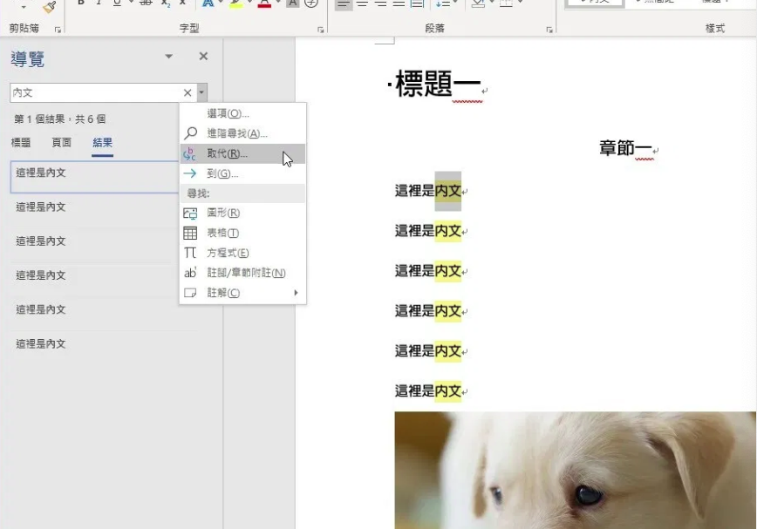757x529 pixels.
Task: Find 表格(T) tables in document
Action: 242,233
